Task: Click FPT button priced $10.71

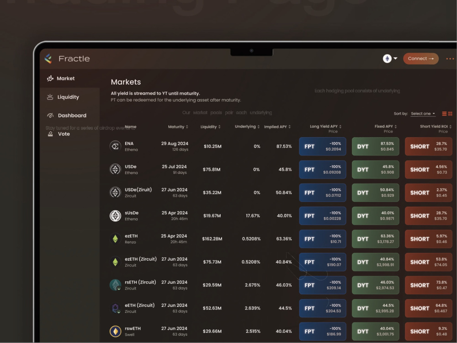Action: (322, 239)
